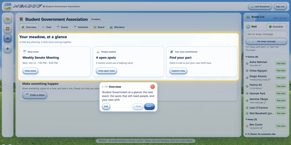Select Ben Carter in Away list
The height and width of the screenshot is (145, 291).
[266, 126]
